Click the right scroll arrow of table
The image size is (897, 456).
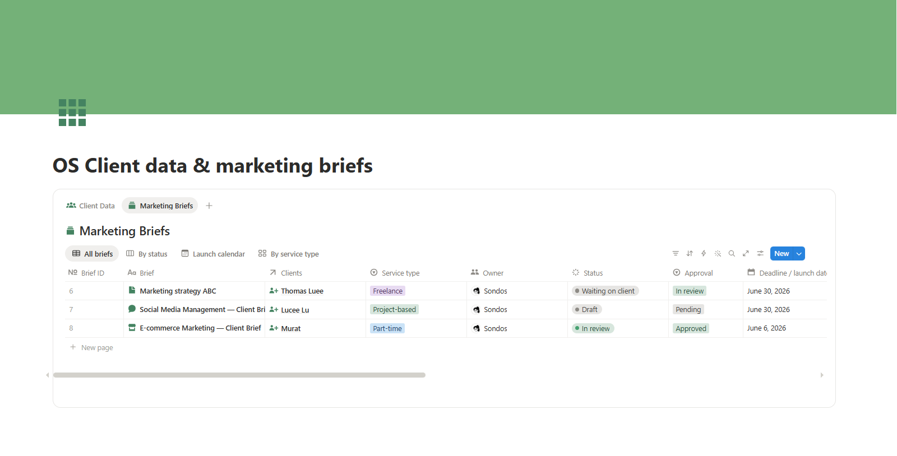tap(822, 375)
